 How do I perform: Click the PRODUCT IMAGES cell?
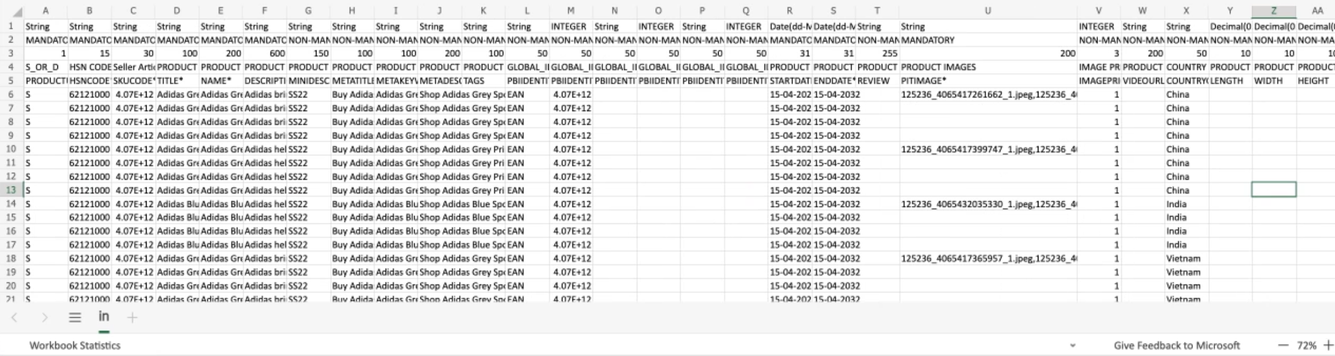tap(988, 67)
